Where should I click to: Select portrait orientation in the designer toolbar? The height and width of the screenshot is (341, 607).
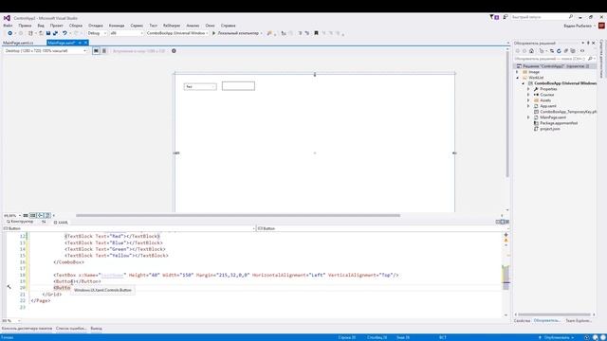coord(103,50)
